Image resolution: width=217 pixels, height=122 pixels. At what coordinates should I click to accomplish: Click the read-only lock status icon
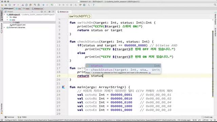tap(211, 120)
